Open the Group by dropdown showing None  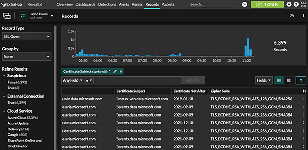coord(27,56)
